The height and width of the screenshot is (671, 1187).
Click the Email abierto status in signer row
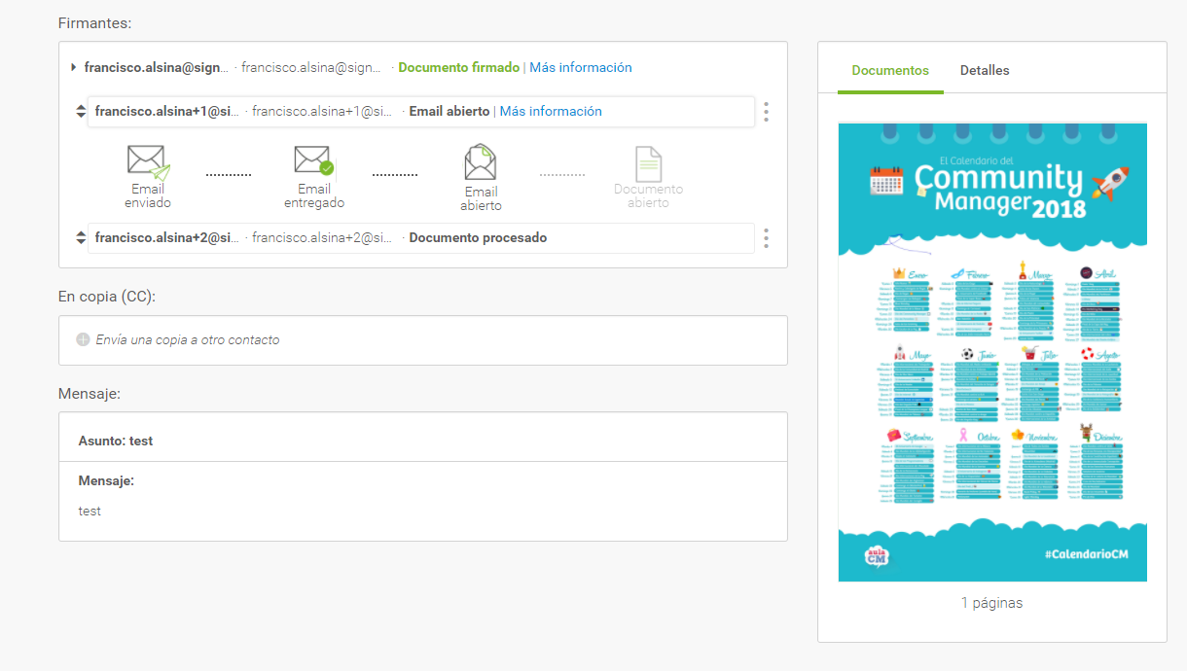click(x=450, y=112)
